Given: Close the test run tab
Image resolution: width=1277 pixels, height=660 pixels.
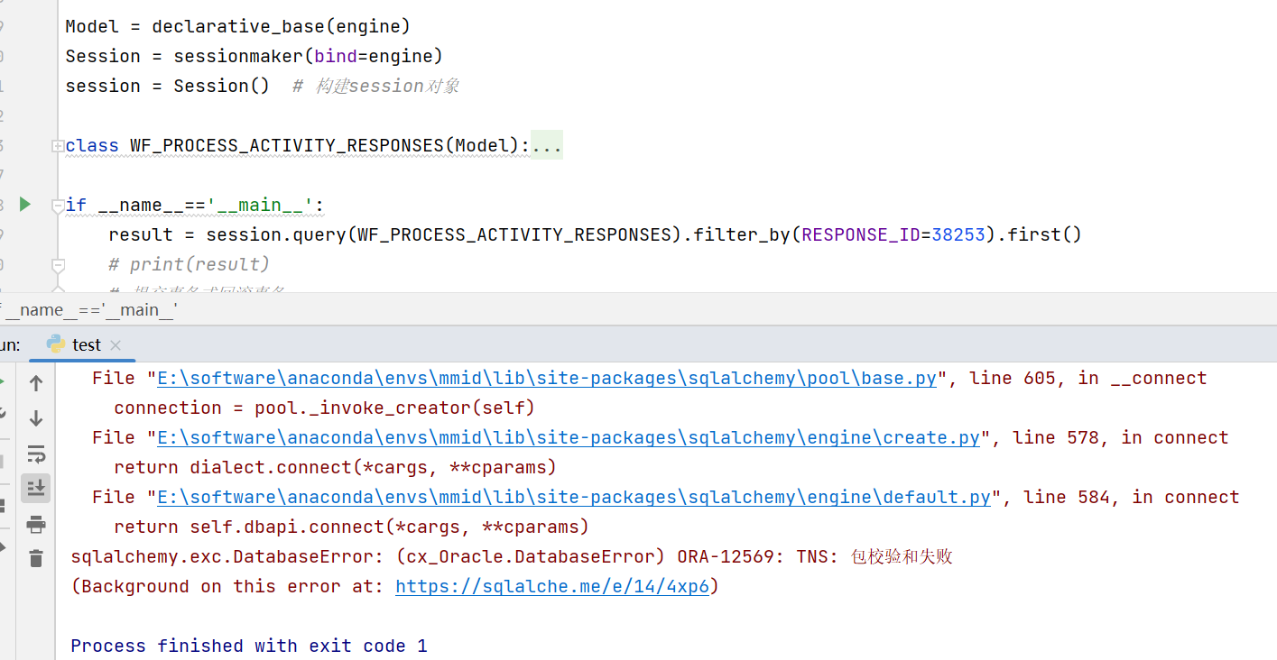Looking at the screenshot, I should tap(114, 344).
